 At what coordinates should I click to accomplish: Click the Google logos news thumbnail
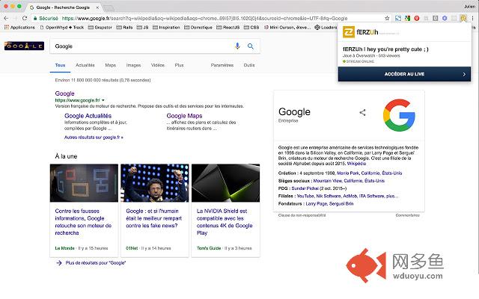(x=84, y=182)
